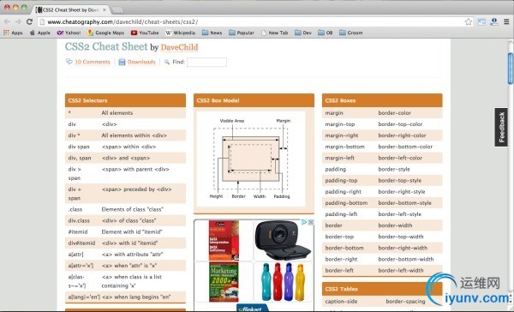Click the "padding-bottom" property text
Screen dimensions: 514x312
pos(346,203)
